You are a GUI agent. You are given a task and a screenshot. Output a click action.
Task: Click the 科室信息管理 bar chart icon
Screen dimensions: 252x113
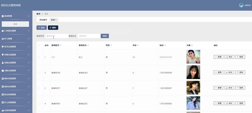[x=3, y=110]
